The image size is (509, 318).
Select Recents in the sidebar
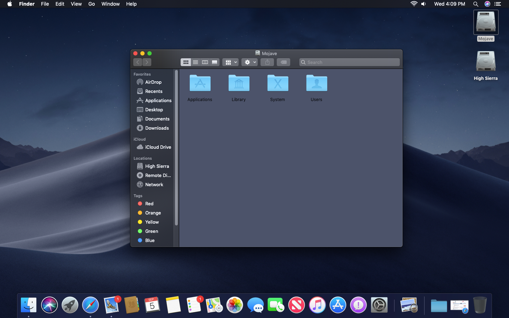pos(153,91)
